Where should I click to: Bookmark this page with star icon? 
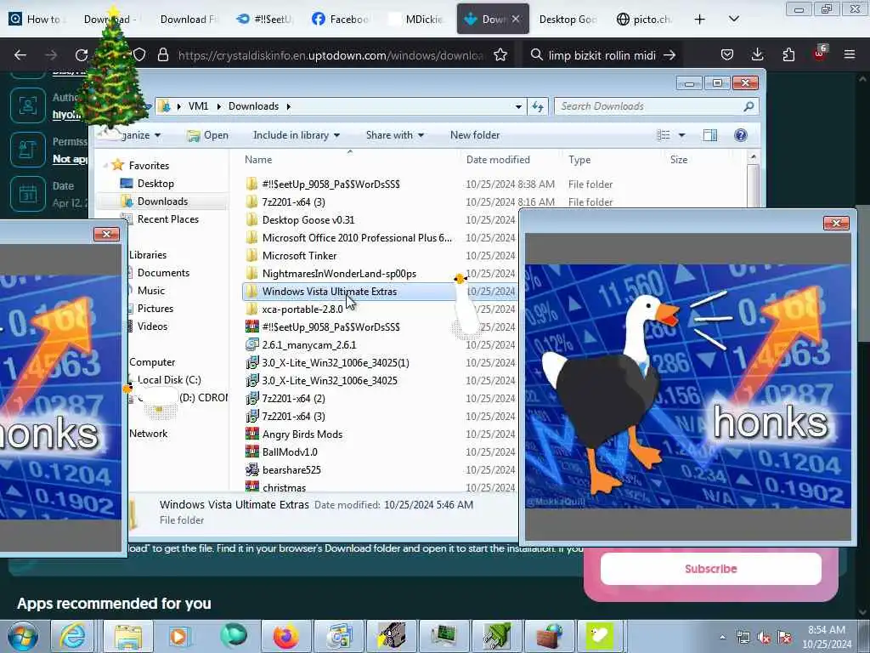pyautogui.click(x=500, y=55)
